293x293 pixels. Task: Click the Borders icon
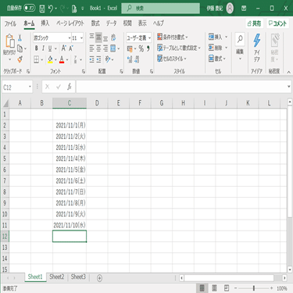(x=37, y=60)
